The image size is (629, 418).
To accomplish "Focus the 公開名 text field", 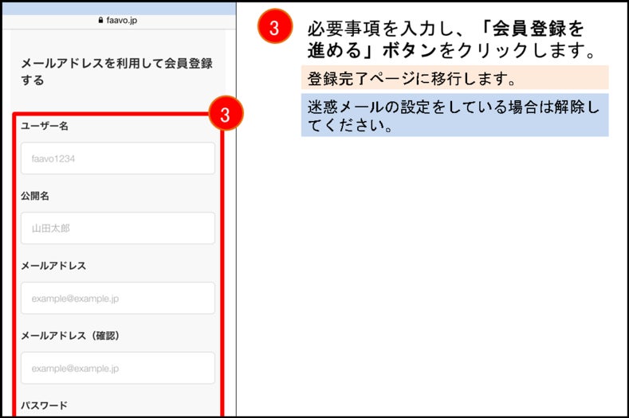I will (x=118, y=228).
